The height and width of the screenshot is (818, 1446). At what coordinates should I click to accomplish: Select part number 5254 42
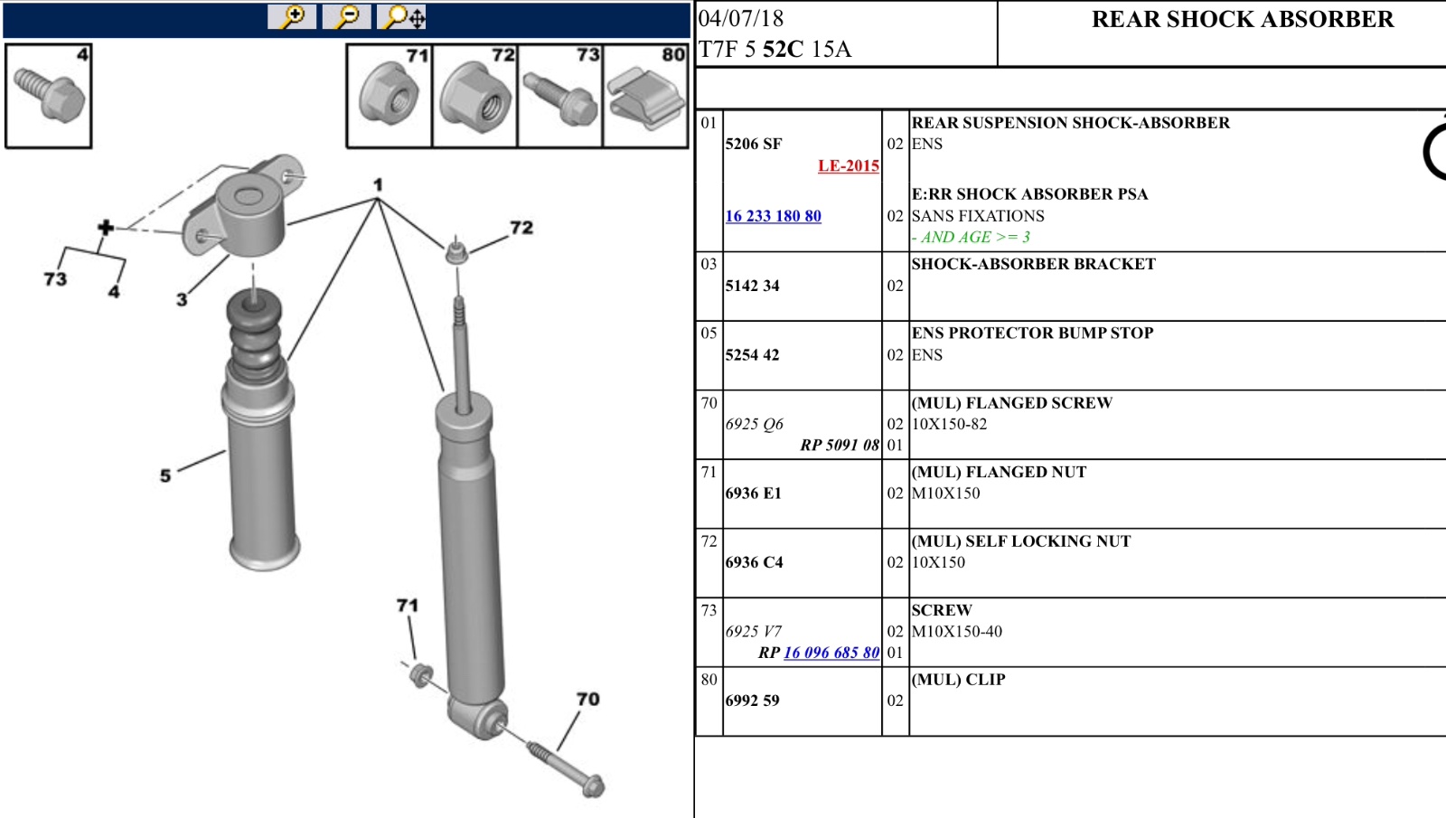pos(752,355)
